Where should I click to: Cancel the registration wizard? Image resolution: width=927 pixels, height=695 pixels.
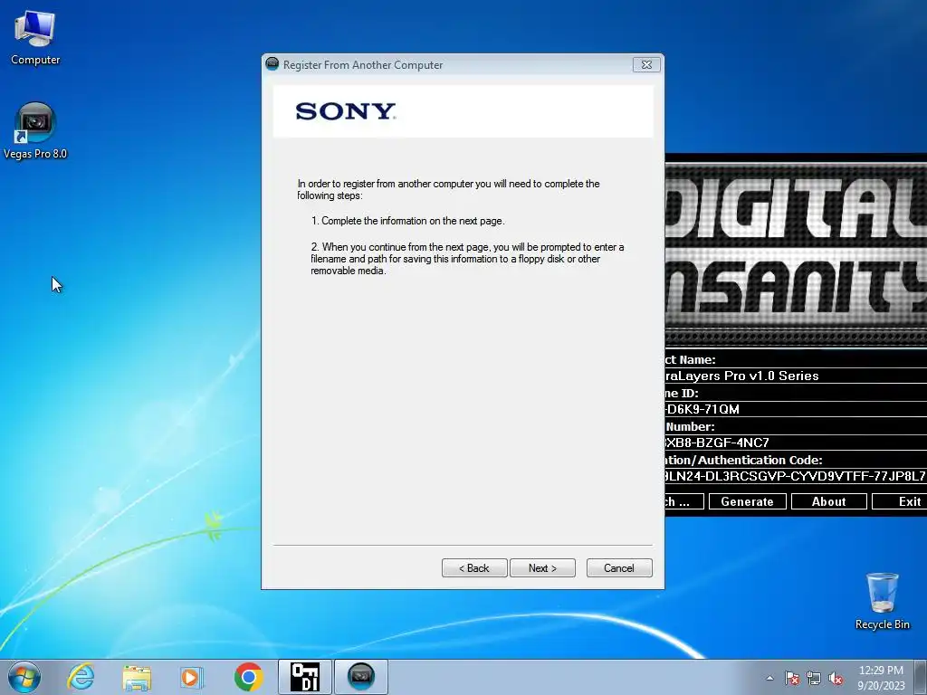pyautogui.click(x=619, y=568)
